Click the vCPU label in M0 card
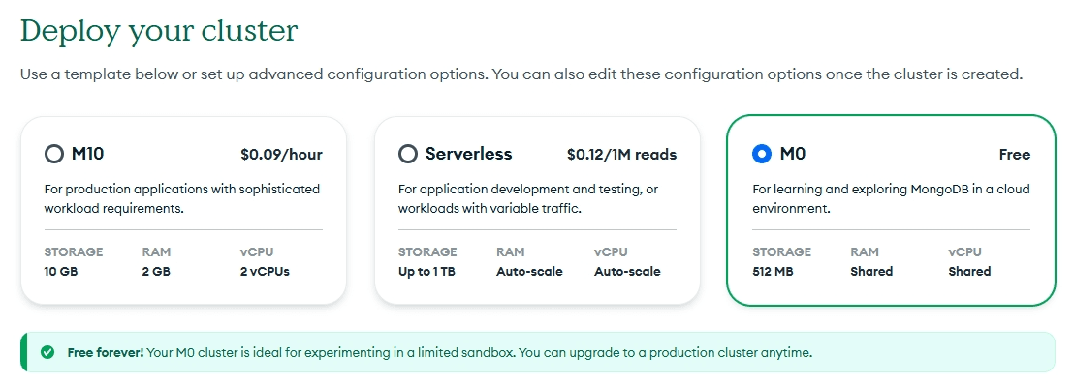 coord(964,251)
